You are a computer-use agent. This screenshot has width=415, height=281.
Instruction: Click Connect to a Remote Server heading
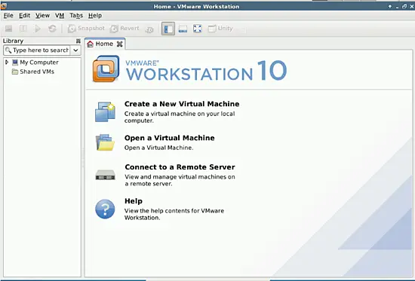pyautogui.click(x=180, y=167)
